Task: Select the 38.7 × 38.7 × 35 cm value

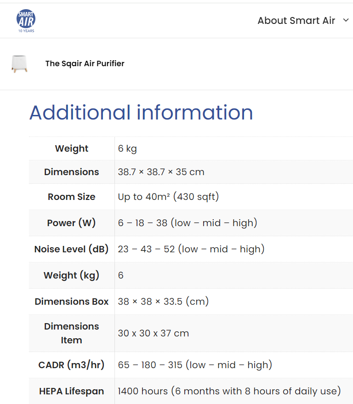Action: (x=161, y=172)
